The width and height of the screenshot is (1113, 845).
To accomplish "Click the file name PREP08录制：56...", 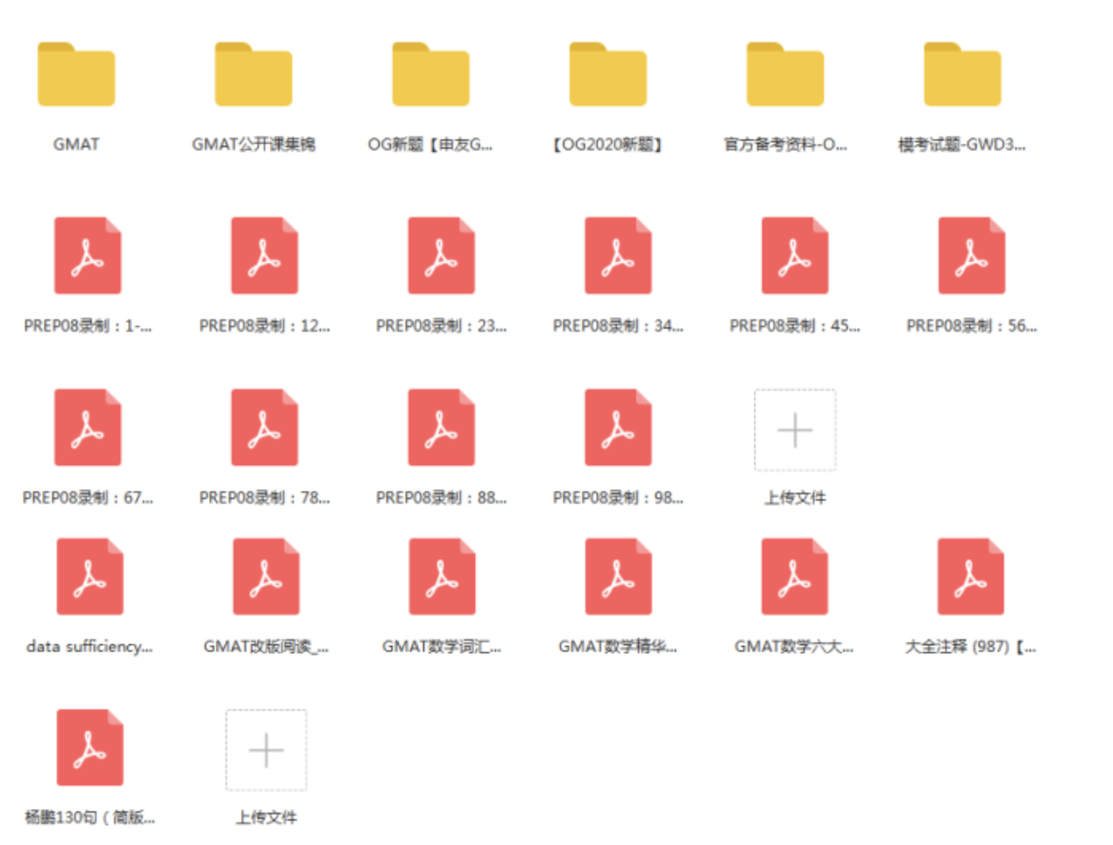I will click(972, 326).
